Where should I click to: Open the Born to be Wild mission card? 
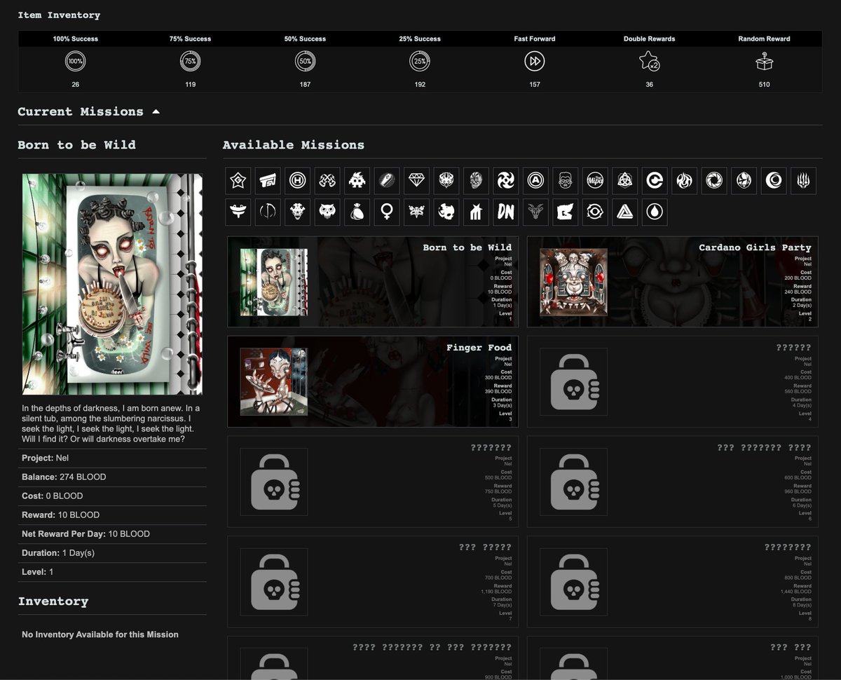pyautogui.click(x=373, y=282)
